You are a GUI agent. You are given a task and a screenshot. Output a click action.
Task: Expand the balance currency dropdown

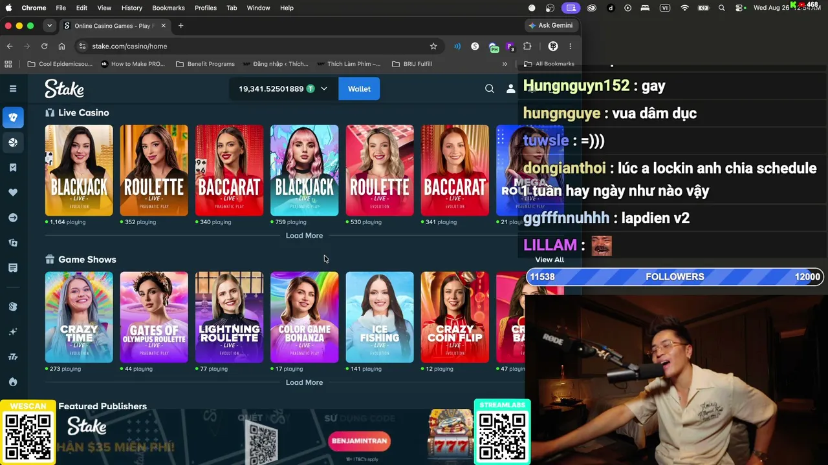(x=324, y=88)
